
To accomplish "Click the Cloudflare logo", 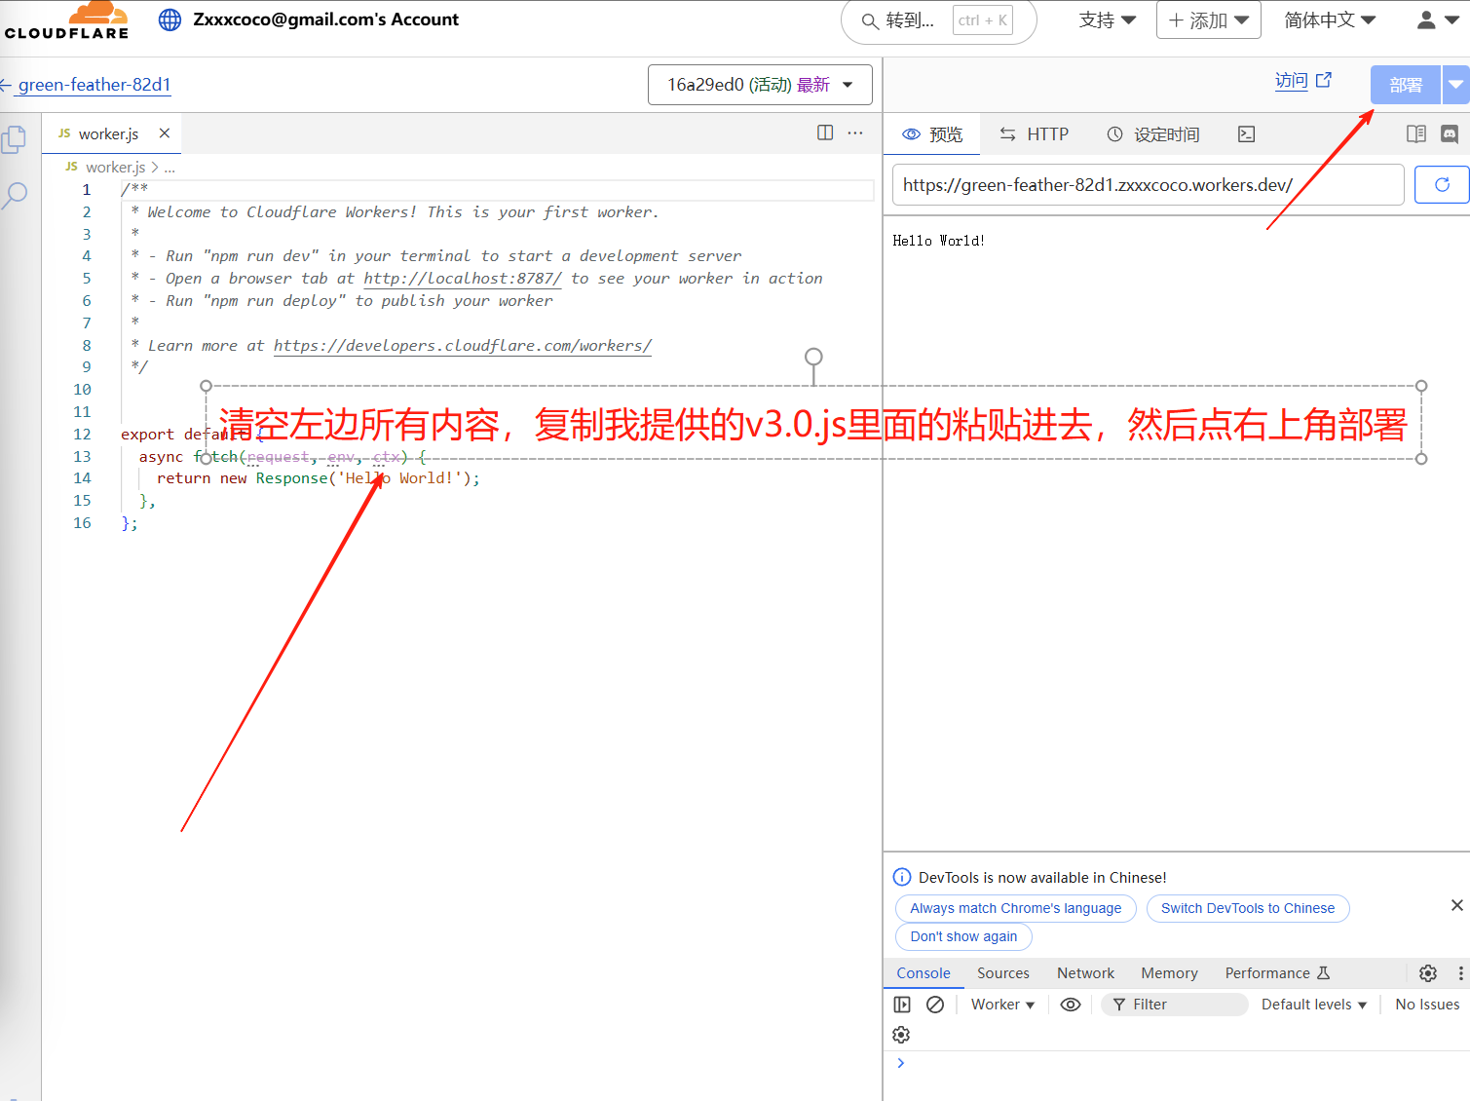I will pyautogui.click(x=66, y=19).
